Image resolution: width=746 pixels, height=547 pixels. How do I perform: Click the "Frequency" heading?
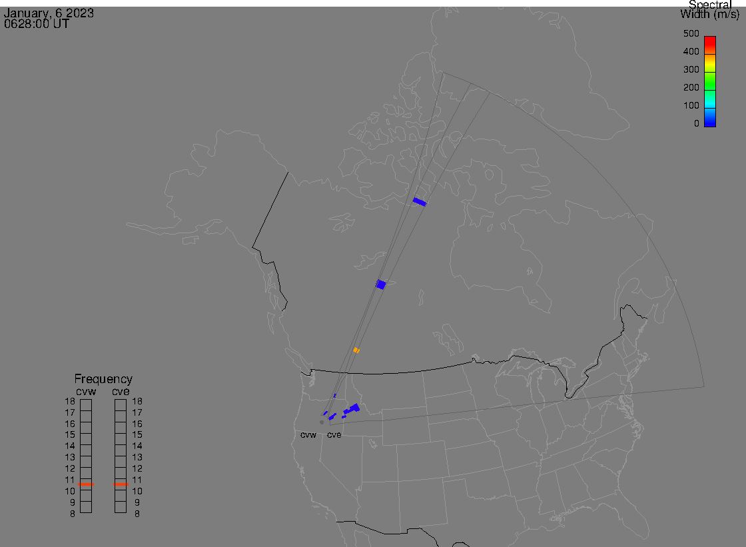[103, 379]
